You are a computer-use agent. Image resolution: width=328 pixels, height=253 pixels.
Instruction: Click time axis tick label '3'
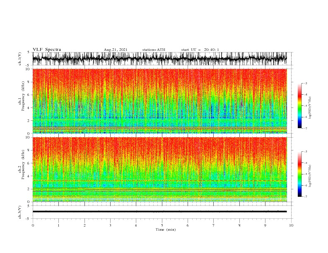click(110, 225)
